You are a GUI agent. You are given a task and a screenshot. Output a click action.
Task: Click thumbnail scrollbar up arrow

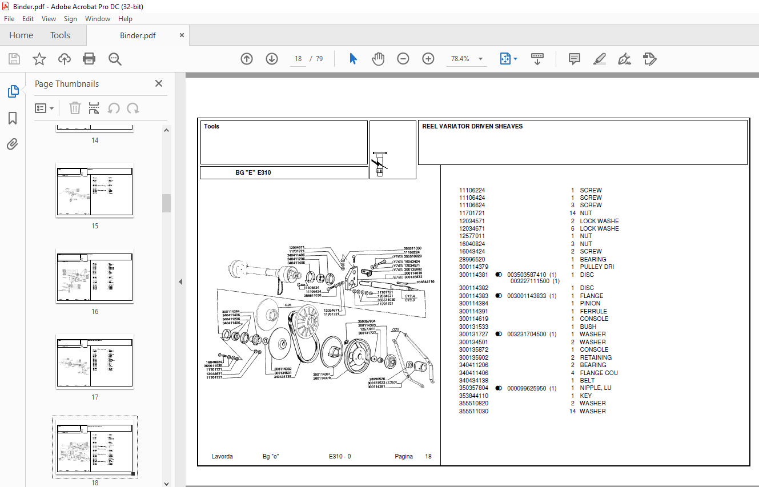point(166,130)
